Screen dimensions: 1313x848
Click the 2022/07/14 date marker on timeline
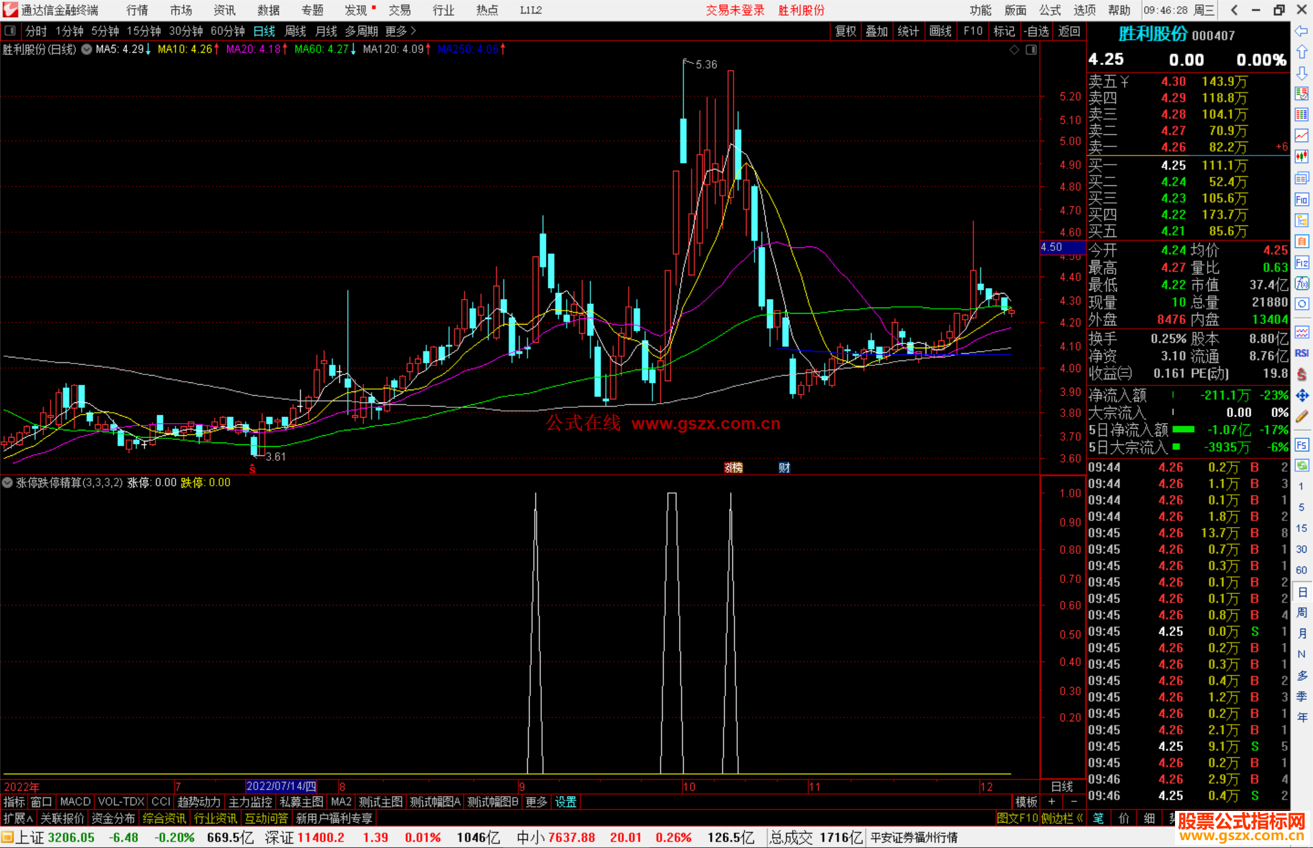coord(281,786)
